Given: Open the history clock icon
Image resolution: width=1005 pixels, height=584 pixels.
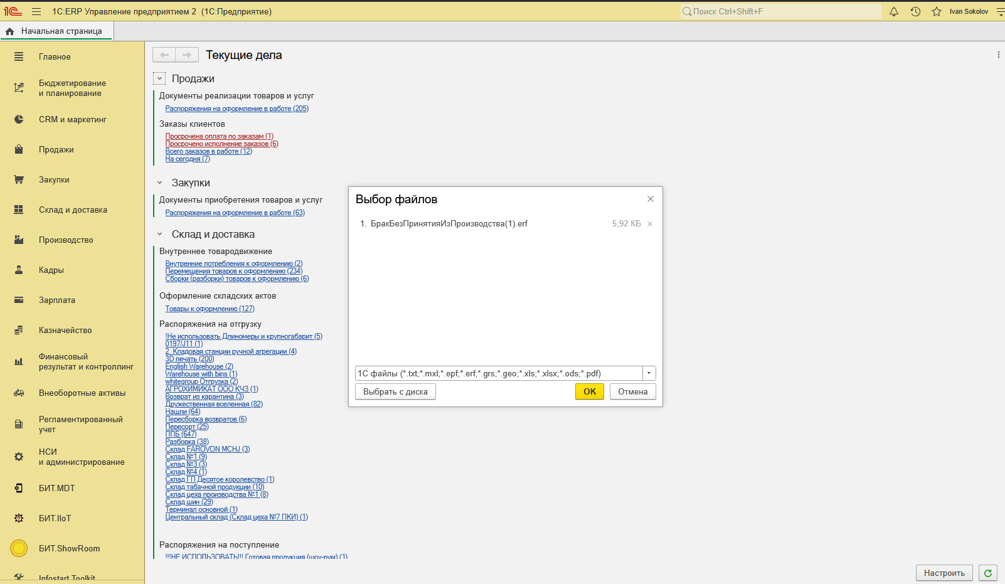Looking at the screenshot, I should (915, 11).
